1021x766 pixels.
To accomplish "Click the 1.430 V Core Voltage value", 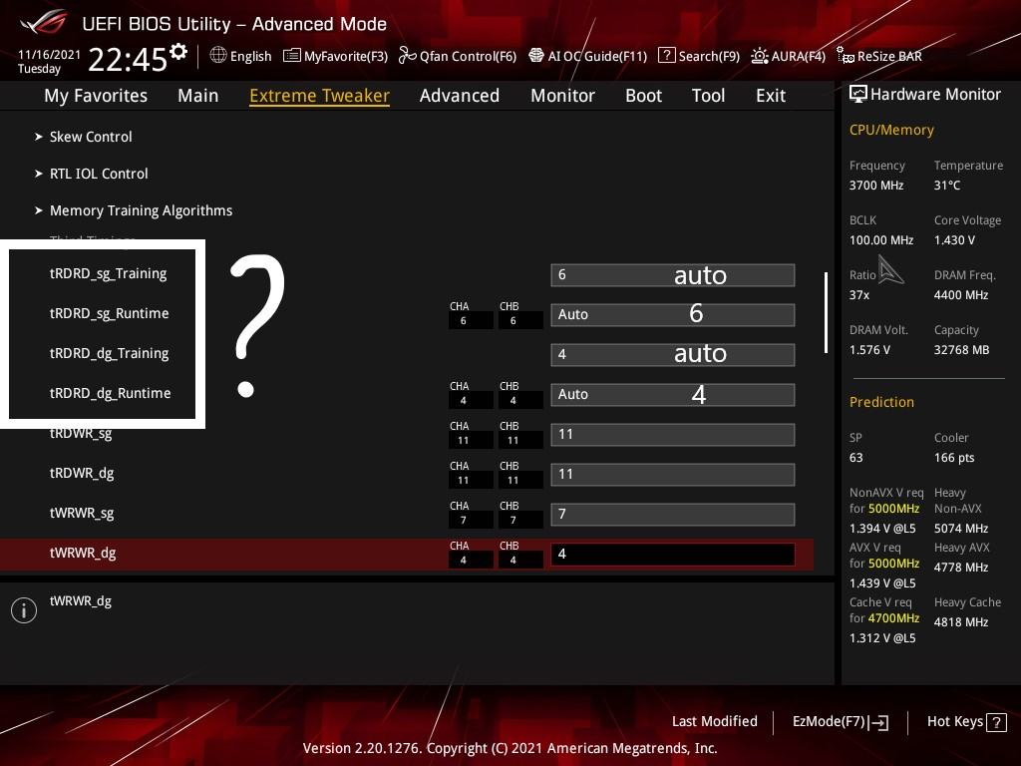I will tap(954, 240).
